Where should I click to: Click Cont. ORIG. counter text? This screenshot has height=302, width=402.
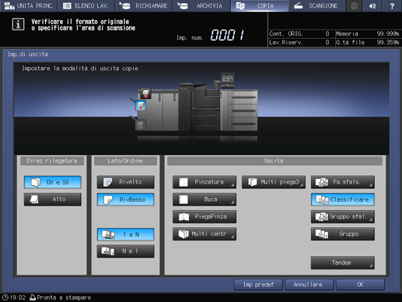(x=286, y=33)
